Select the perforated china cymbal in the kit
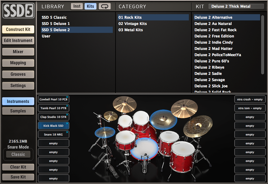Image resolution: width=268 pixels, height=184 pixels. pos(198,126)
